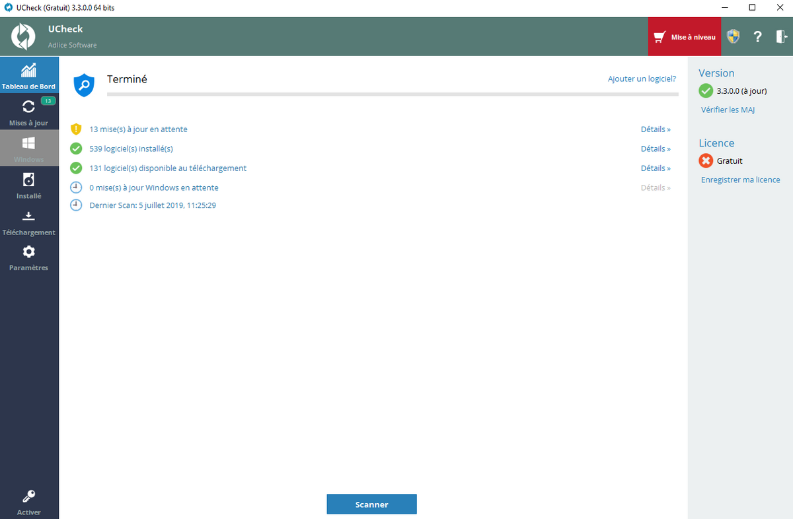Maximize the UCheck window
Viewport: 793px width, 519px height.
752,7
